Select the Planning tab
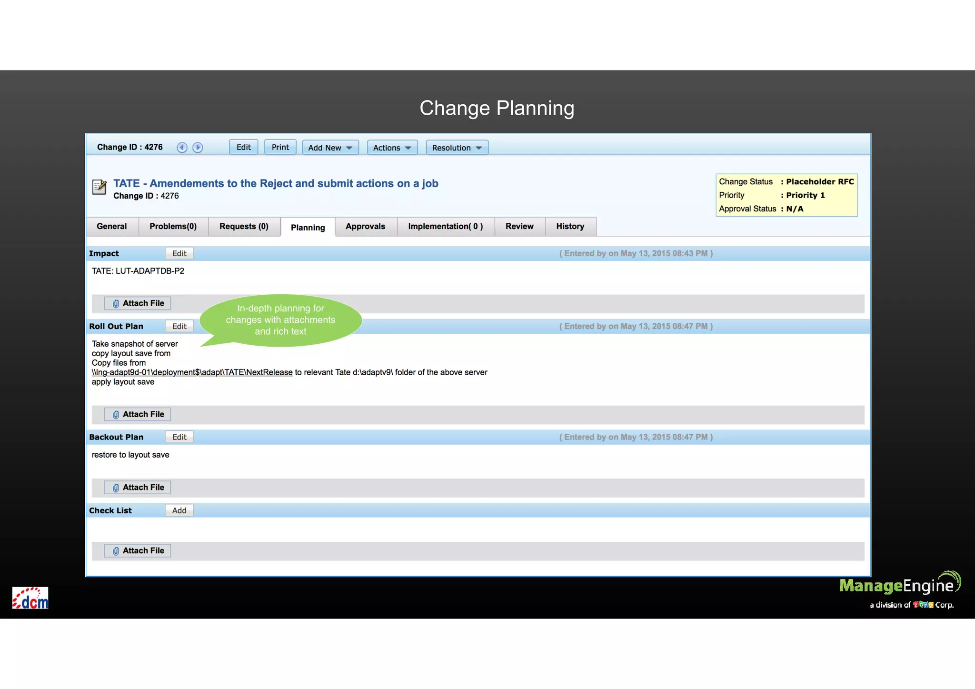975x689 pixels. pyautogui.click(x=308, y=227)
